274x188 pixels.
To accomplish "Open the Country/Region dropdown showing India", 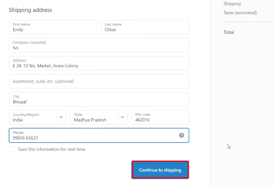I will pos(38,117).
